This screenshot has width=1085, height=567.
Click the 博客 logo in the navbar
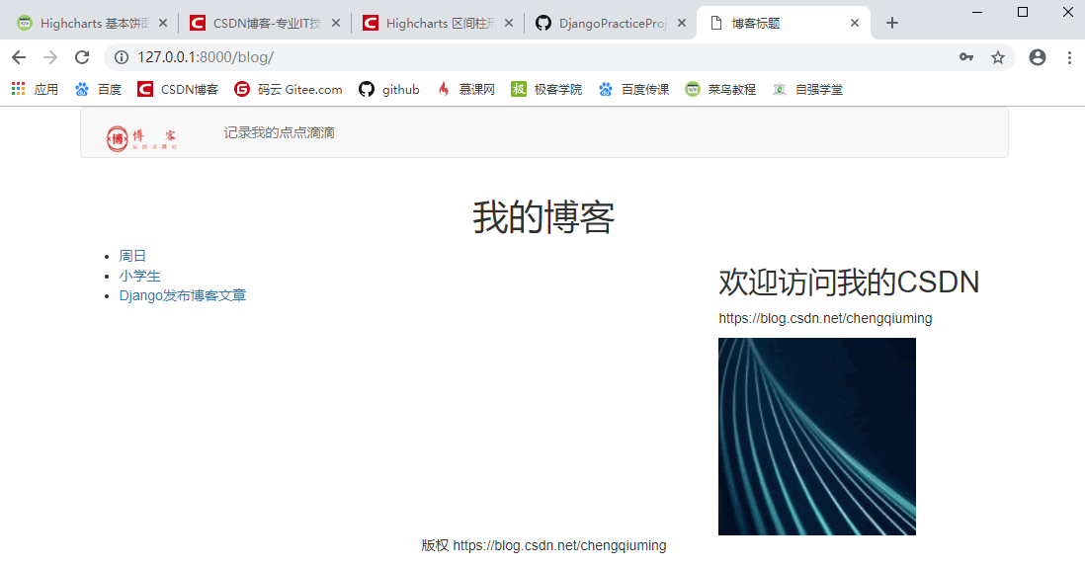(142, 138)
